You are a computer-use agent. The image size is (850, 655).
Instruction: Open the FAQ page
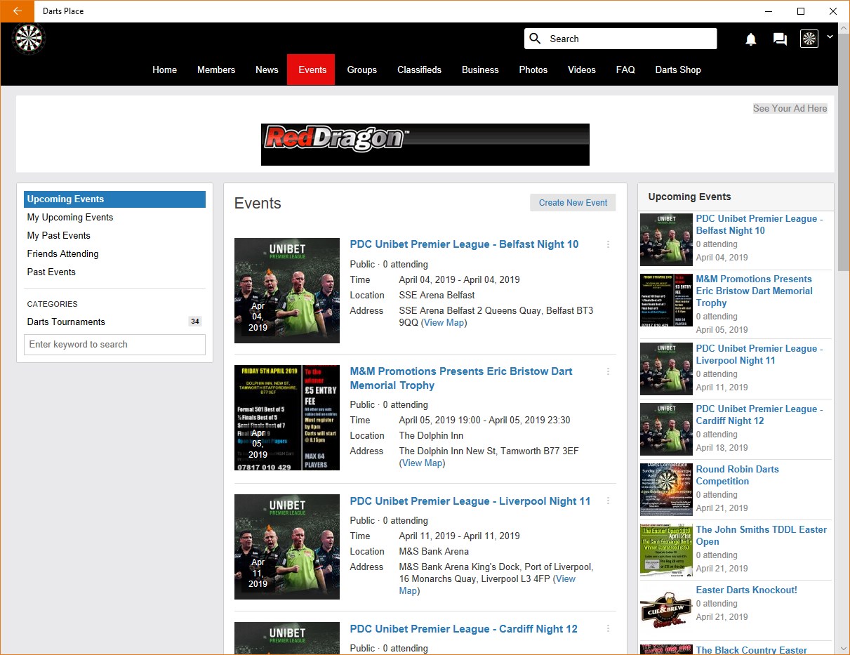(625, 70)
